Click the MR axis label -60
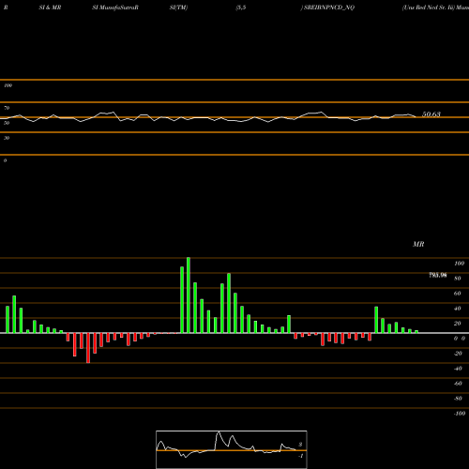Screen dimensions: 469x469 tap(458, 384)
